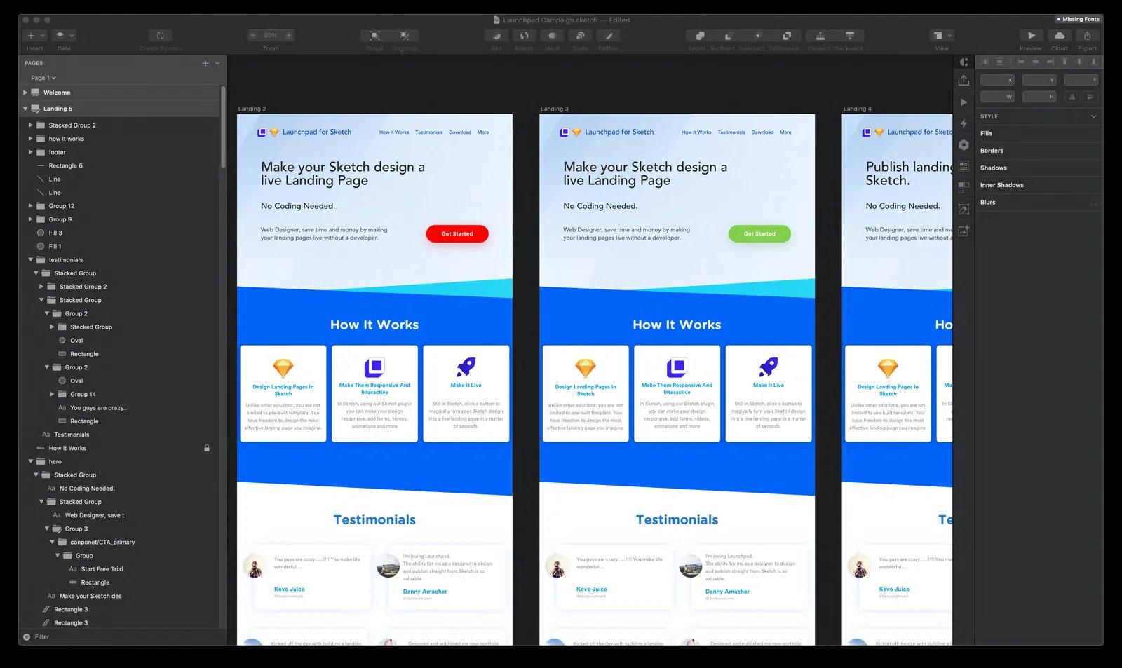Click the Create Symbol toolbar icon
Image resolution: width=1122 pixels, height=668 pixels.
160,35
